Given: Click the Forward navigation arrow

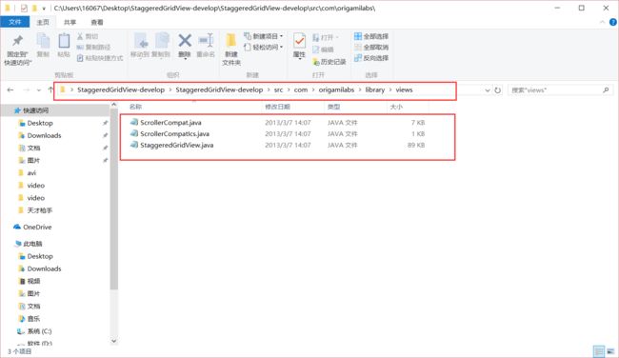Looking at the screenshot, I should click(26, 90).
